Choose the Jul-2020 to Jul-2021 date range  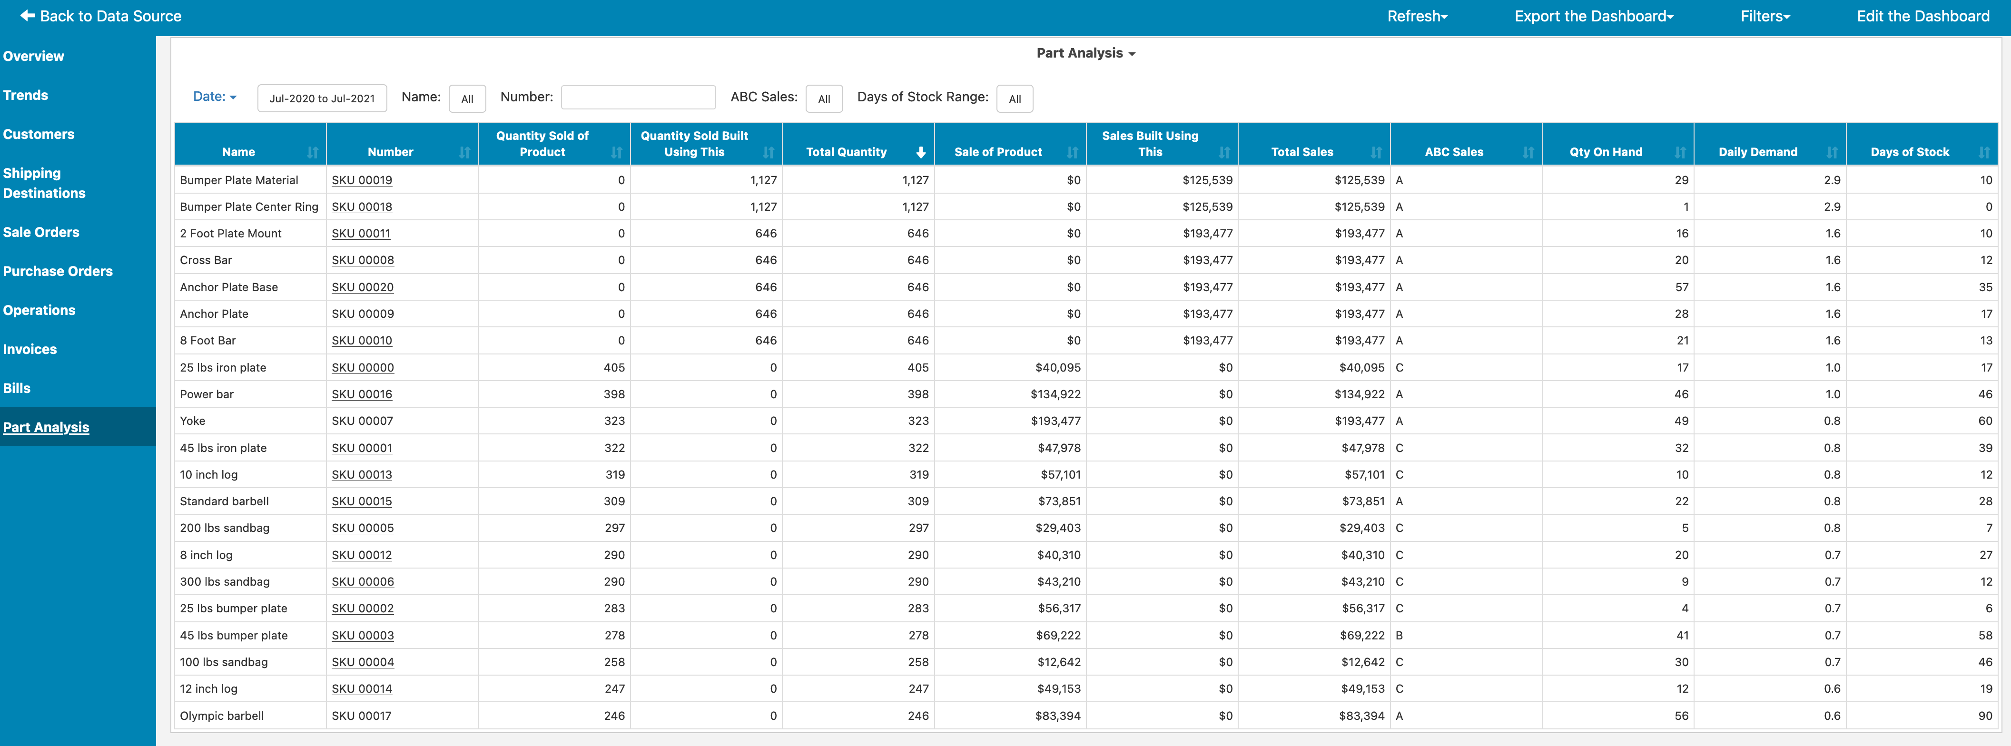click(322, 98)
